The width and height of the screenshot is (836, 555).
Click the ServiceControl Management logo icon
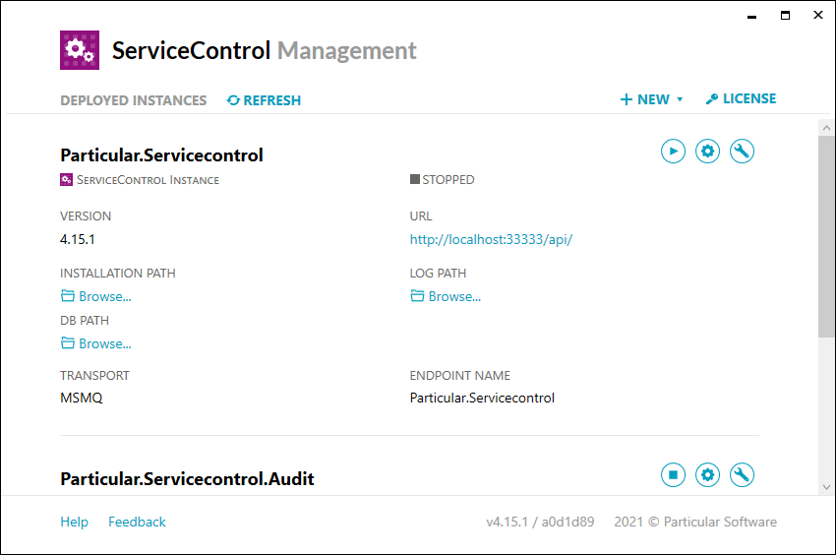[x=80, y=50]
